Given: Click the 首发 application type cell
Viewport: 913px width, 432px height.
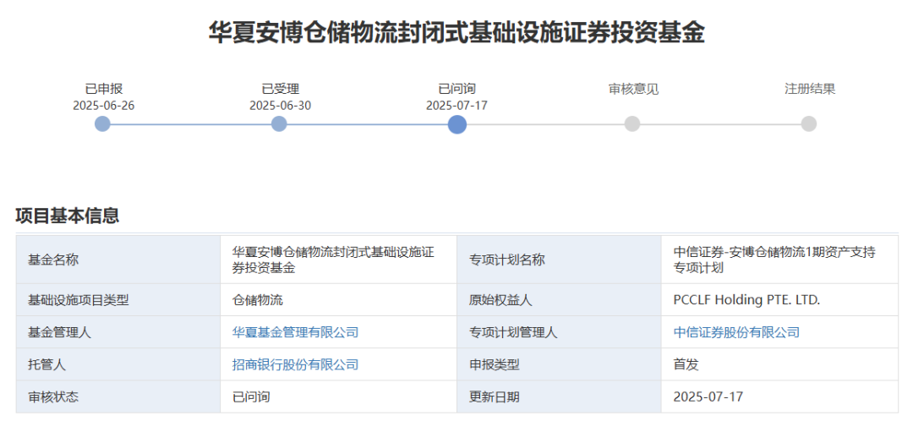Looking at the screenshot, I should coord(686,364).
